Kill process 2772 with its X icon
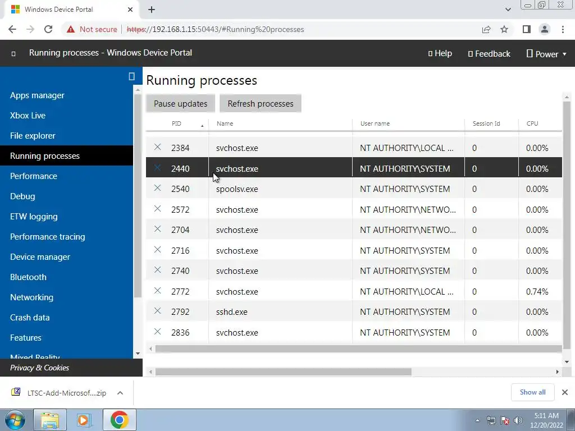The image size is (575, 431). point(157,291)
